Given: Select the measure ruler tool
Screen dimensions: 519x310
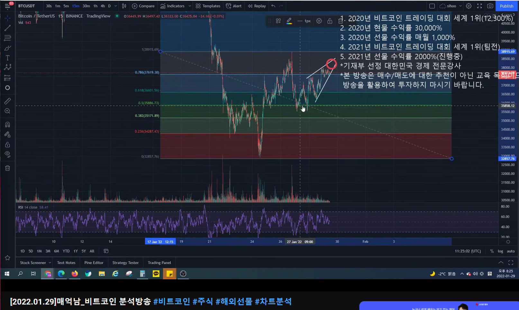Looking at the screenshot, I should [x=7, y=101].
